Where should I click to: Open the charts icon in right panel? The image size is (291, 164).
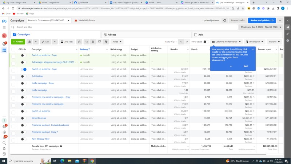pyautogui.click(x=288, y=27)
